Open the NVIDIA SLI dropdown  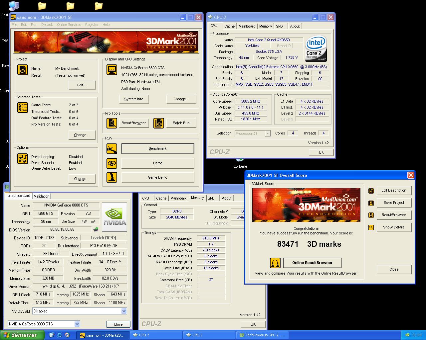pos(124,311)
